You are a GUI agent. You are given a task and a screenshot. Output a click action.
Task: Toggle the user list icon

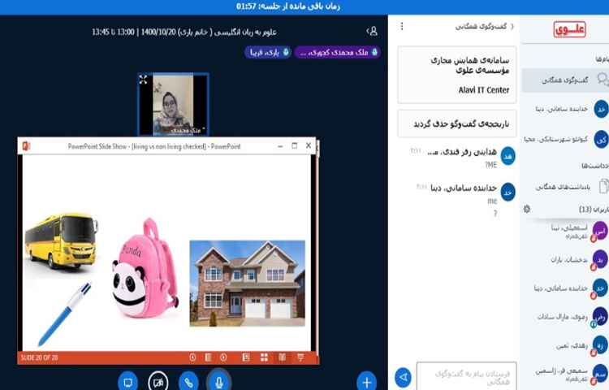tap(372, 31)
